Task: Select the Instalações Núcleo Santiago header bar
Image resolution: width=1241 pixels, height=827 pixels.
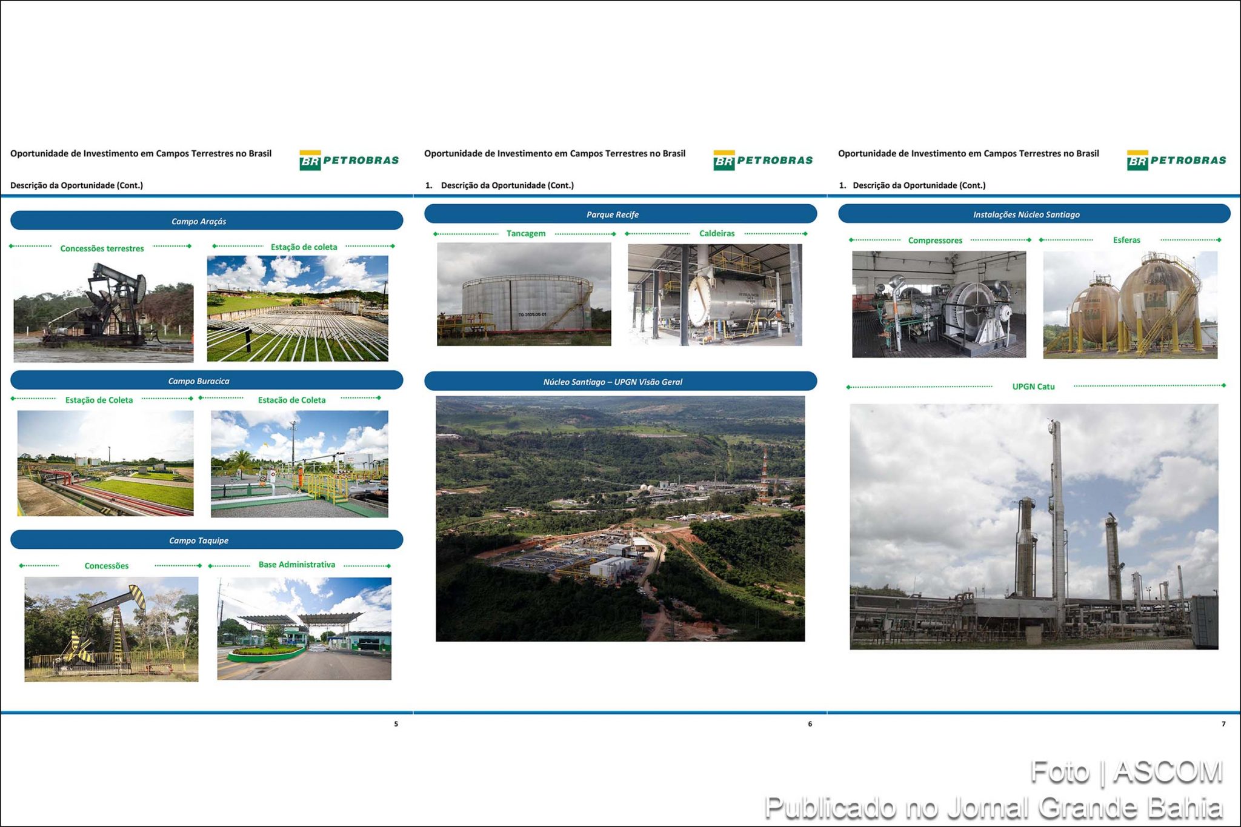Action: (x=1034, y=214)
